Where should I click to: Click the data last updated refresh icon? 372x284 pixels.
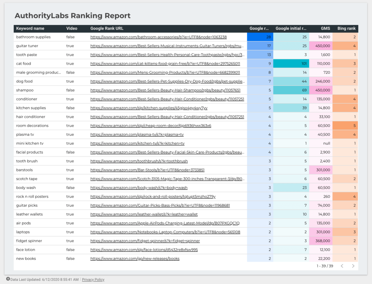tap(8, 279)
